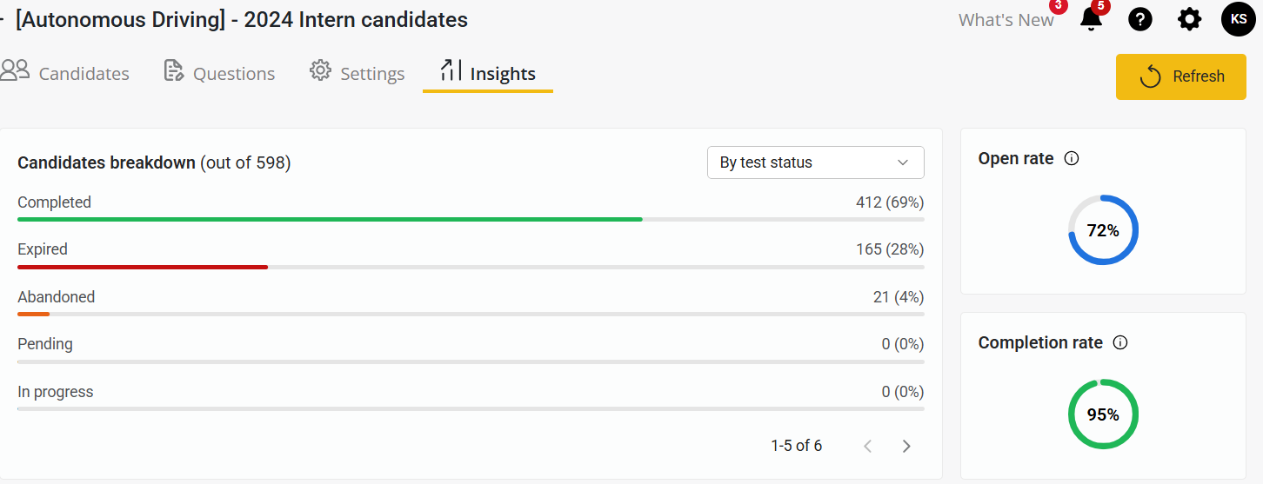
Task: Switch to the Candidates tab
Action: 84,74
